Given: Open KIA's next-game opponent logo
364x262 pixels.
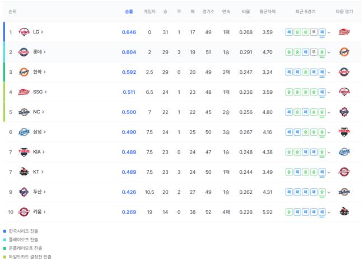Looking at the screenshot, I should click(344, 152).
